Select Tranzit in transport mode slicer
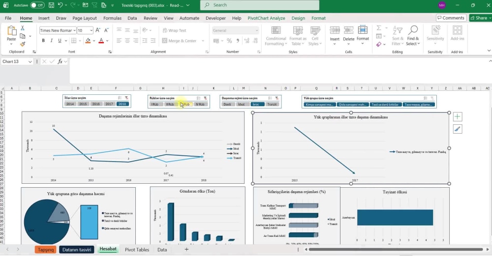492x256 pixels. (x=272, y=104)
